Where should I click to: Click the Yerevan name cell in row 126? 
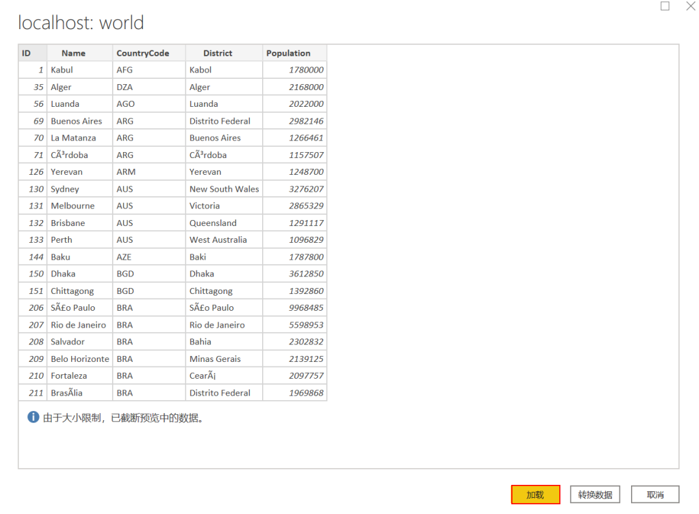point(80,172)
